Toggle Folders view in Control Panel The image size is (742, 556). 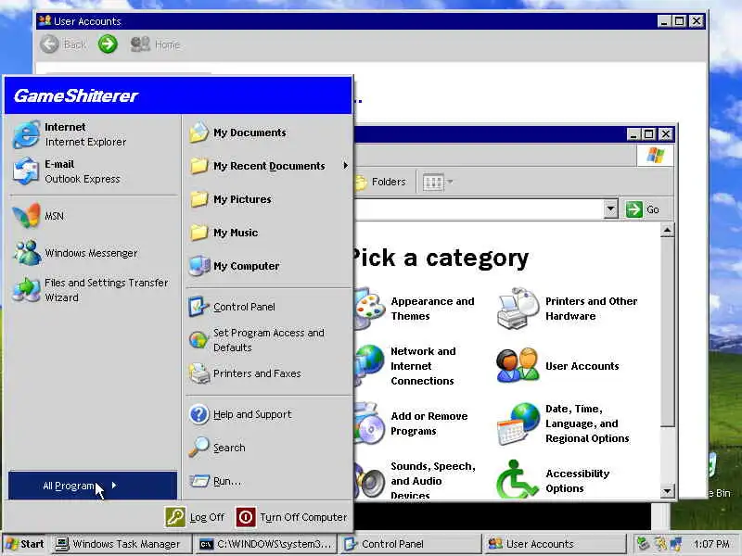pos(380,182)
